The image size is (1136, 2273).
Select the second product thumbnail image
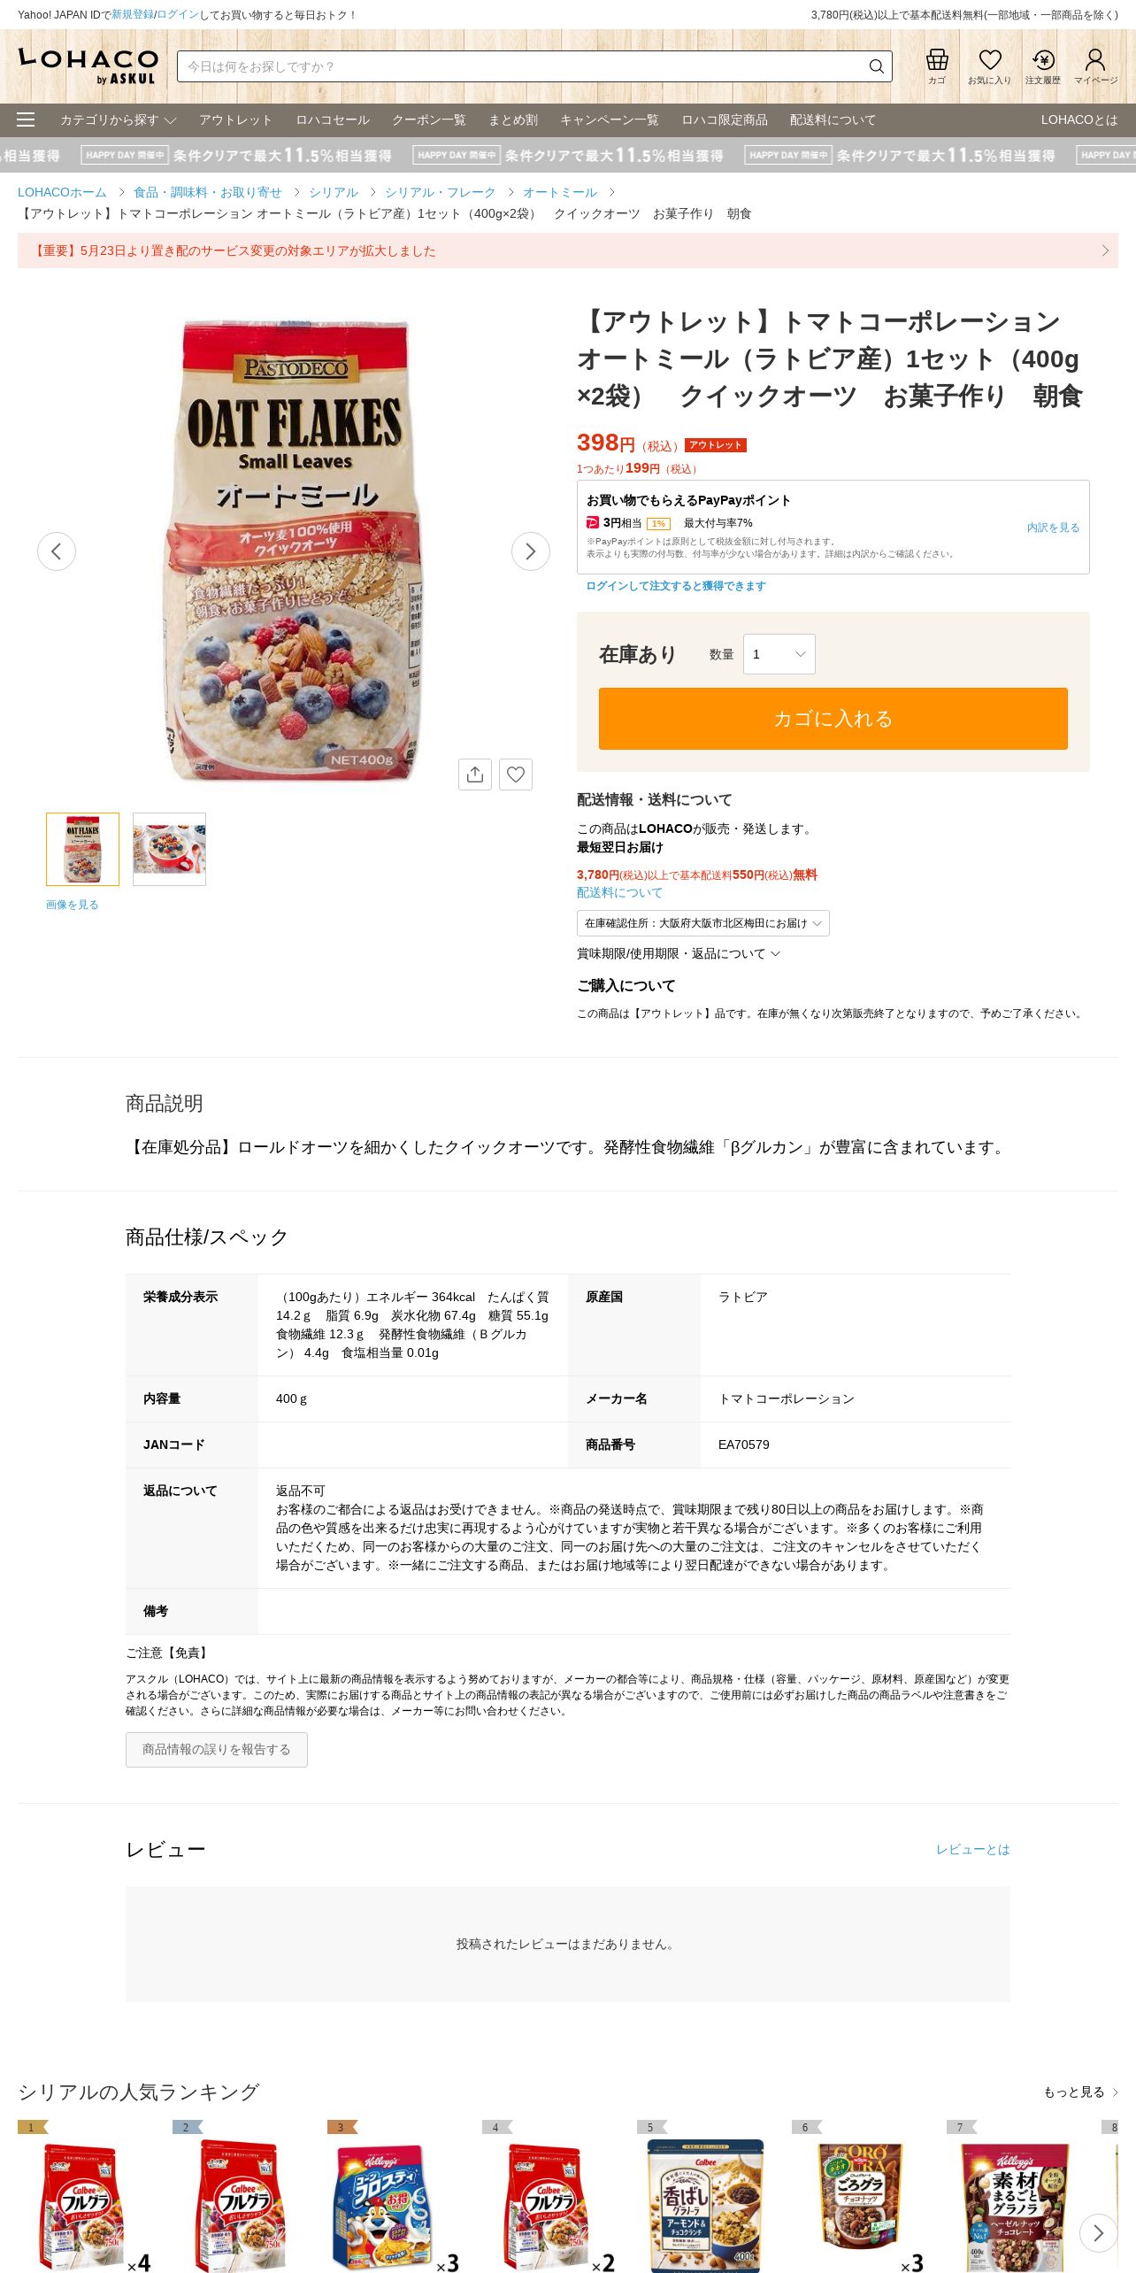coord(169,849)
